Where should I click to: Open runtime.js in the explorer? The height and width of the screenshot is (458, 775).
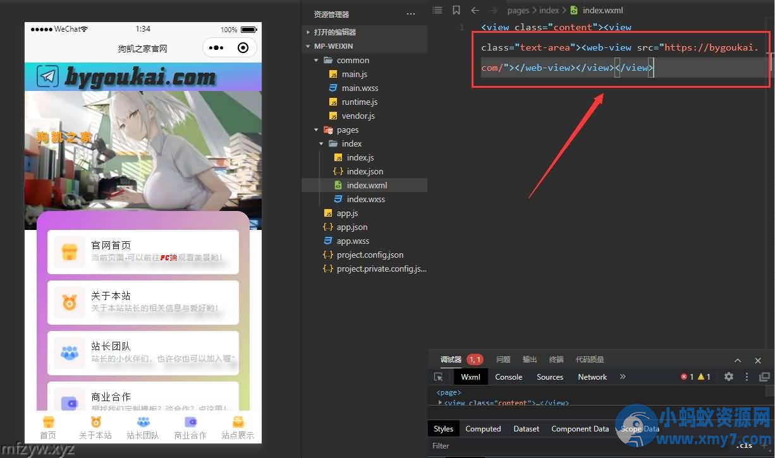pyautogui.click(x=360, y=102)
